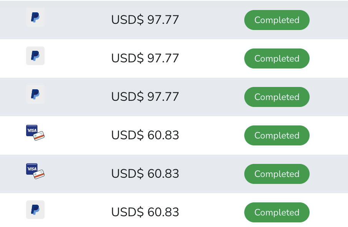
Task: Select the USD$ 60.83 amount of the PayPal payment
Action: click(145, 212)
